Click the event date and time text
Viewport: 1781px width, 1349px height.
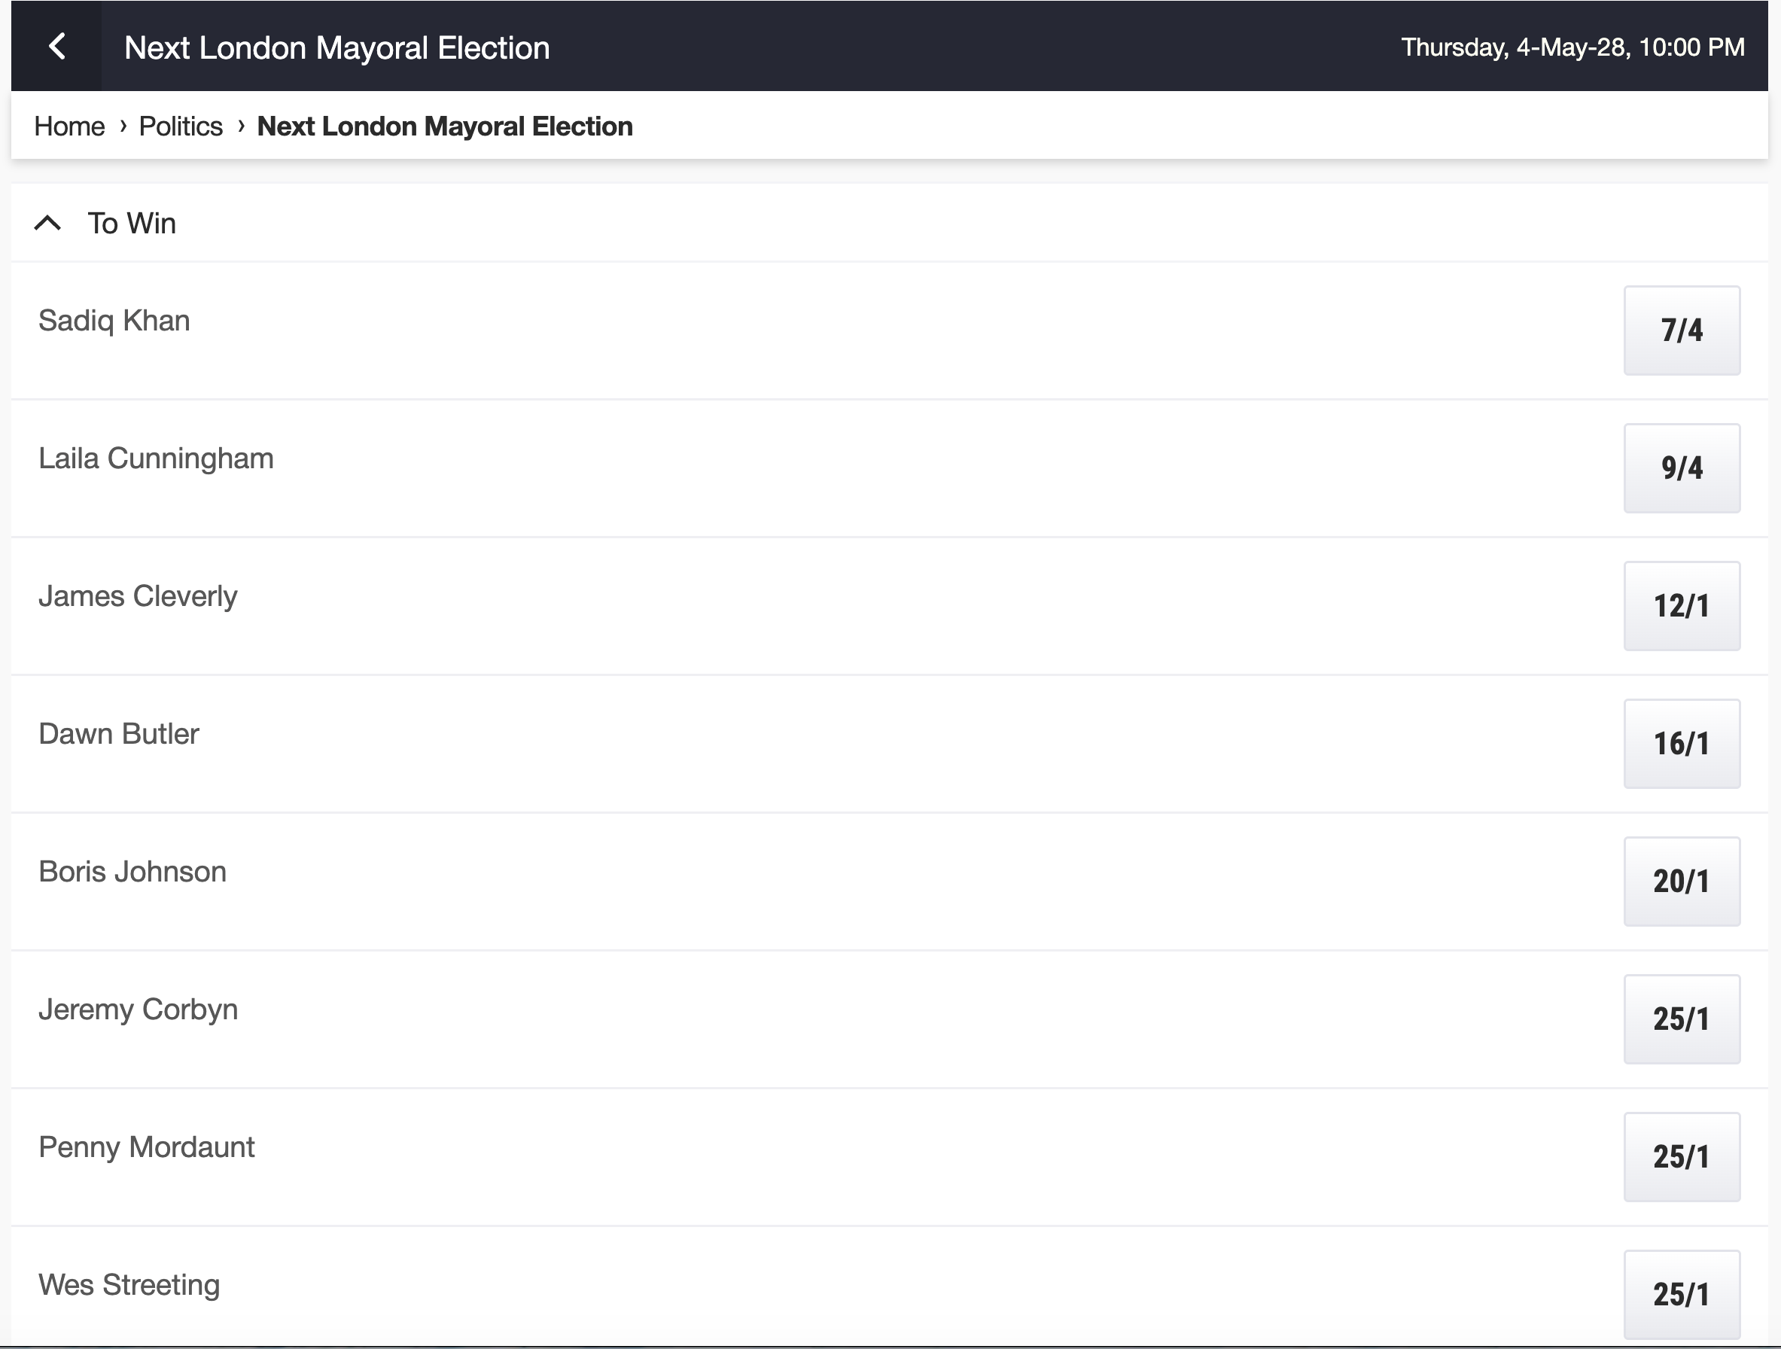click(x=1572, y=47)
